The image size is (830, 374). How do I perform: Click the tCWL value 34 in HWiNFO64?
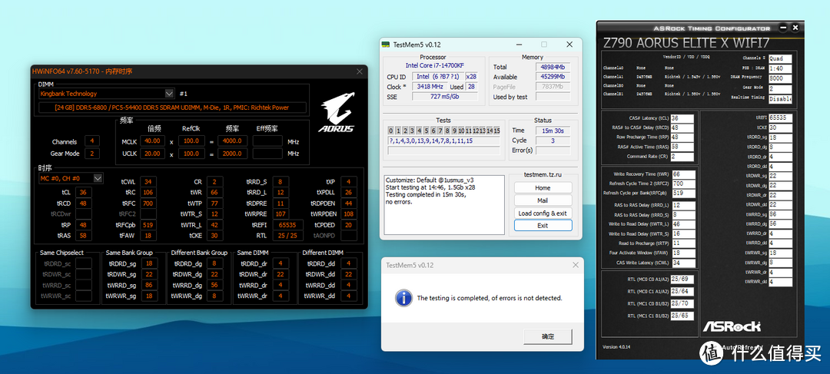coord(149,181)
